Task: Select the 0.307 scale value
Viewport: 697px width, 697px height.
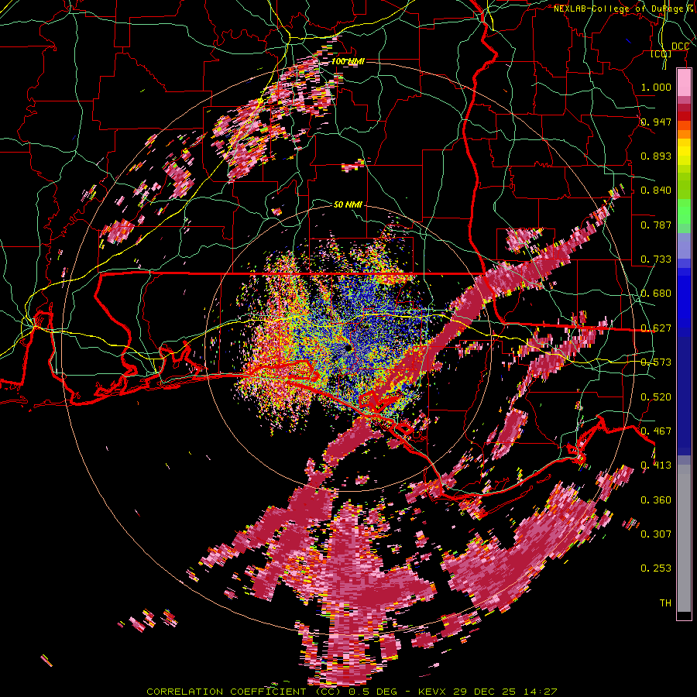Action: pyautogui.click(x=656, y=534)
